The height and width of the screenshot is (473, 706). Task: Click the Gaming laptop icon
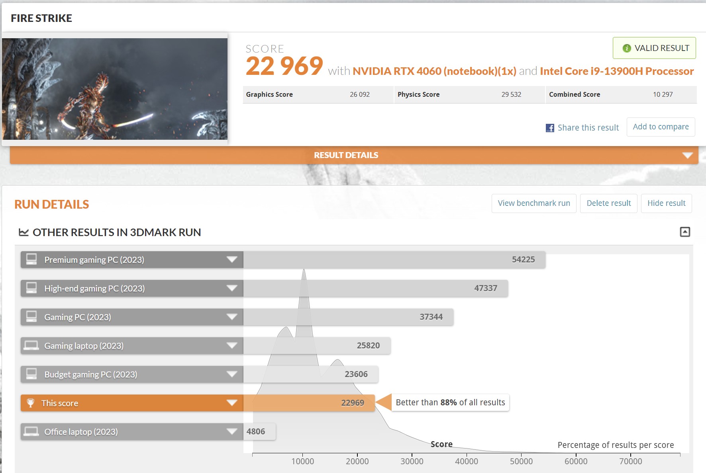(x=31, y=346)
